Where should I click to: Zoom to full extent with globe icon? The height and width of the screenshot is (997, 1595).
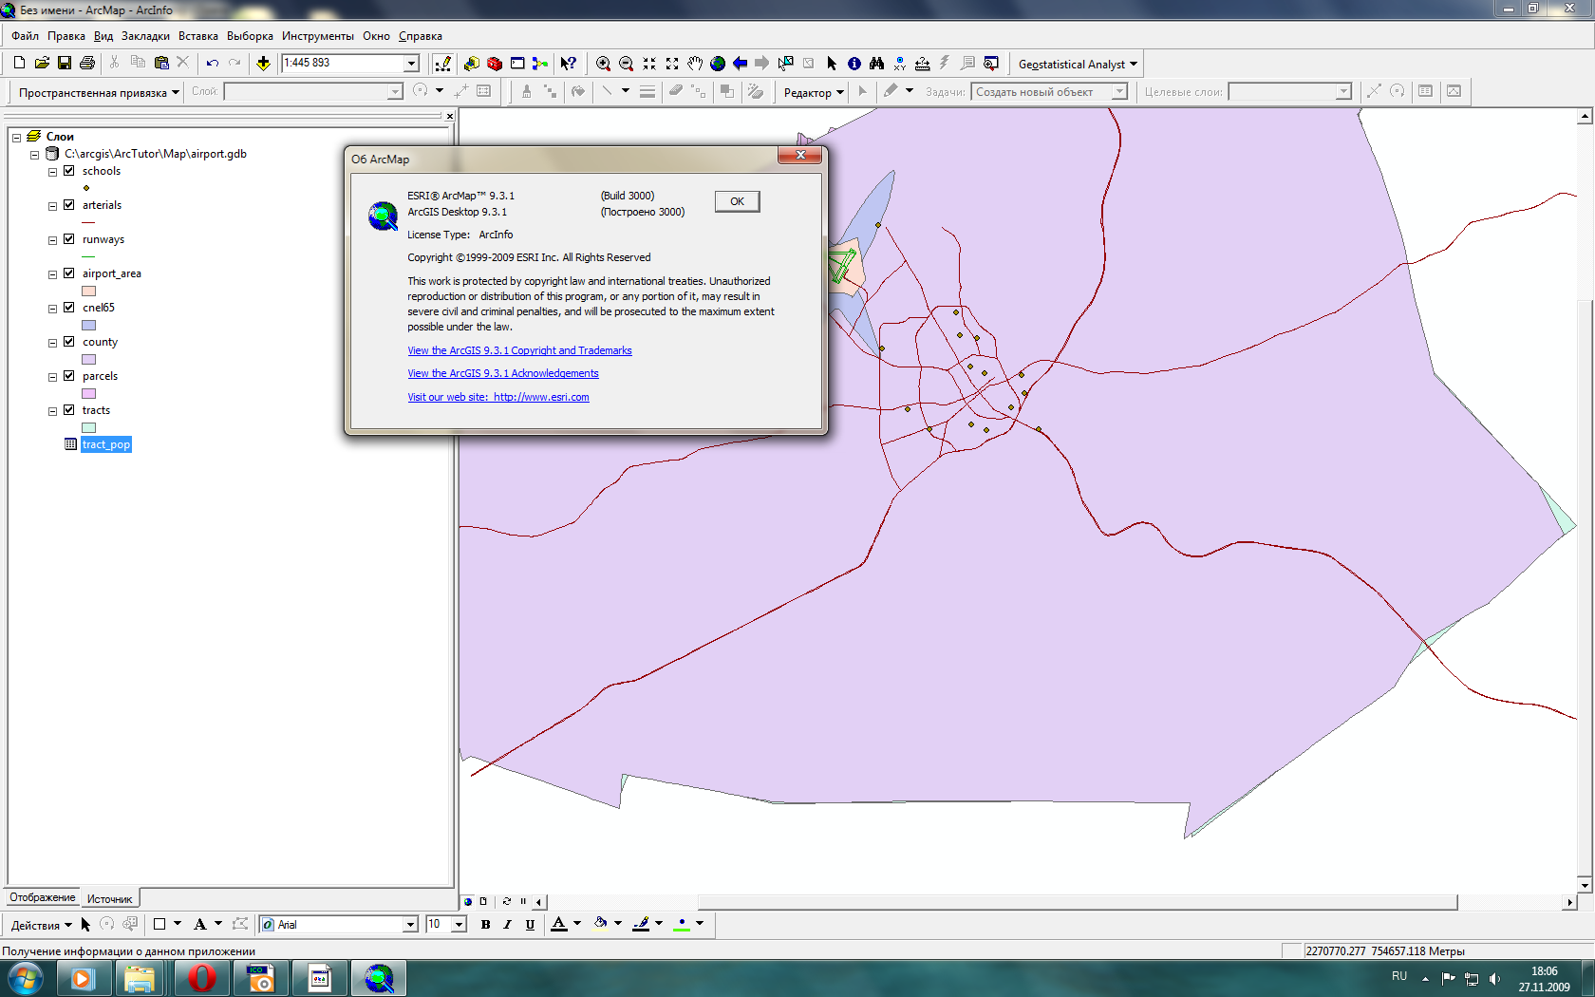tap(718, 63)
